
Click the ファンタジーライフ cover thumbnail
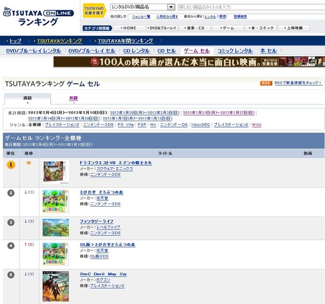56,228
